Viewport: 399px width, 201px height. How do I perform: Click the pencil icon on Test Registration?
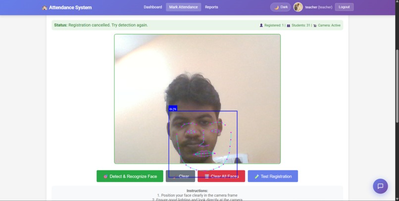[x=256, y=176]
